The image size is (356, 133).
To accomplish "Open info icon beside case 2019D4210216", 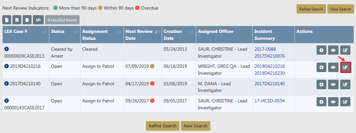I will [x=7, y=66].
